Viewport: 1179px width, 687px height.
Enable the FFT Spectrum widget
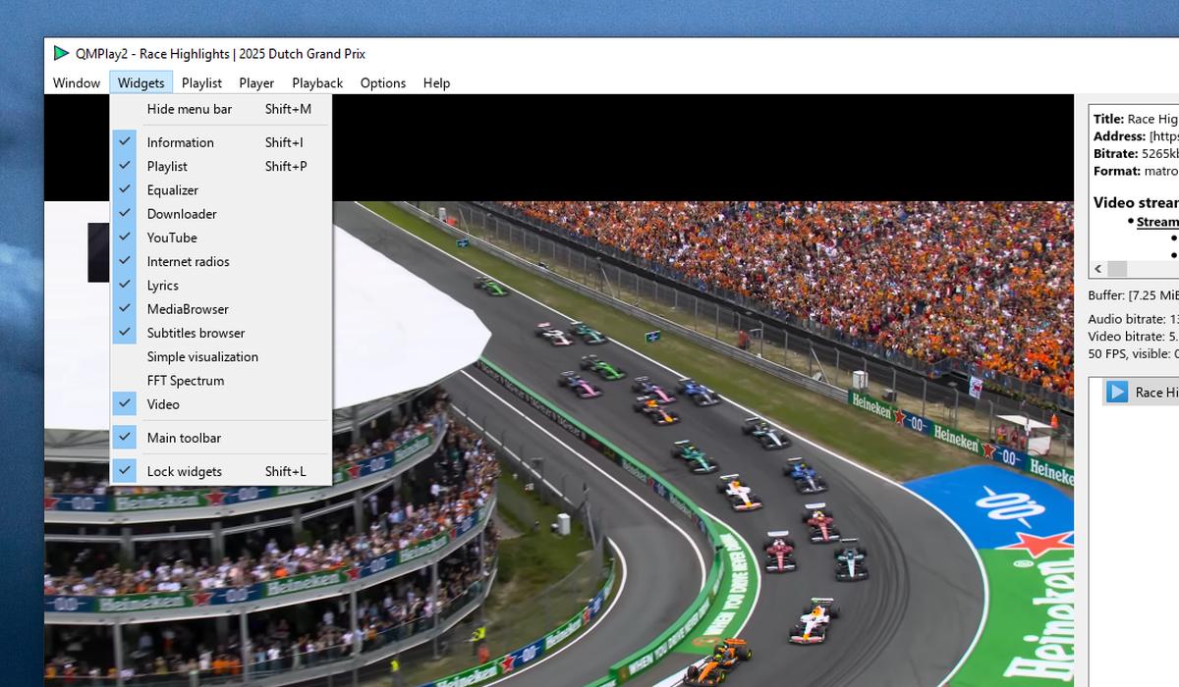187,380
